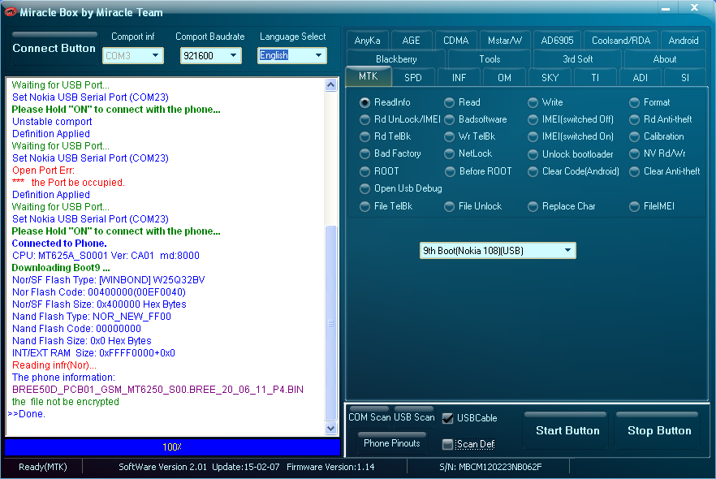Click the log scrollbar up arrow

[x=331, y=84]
